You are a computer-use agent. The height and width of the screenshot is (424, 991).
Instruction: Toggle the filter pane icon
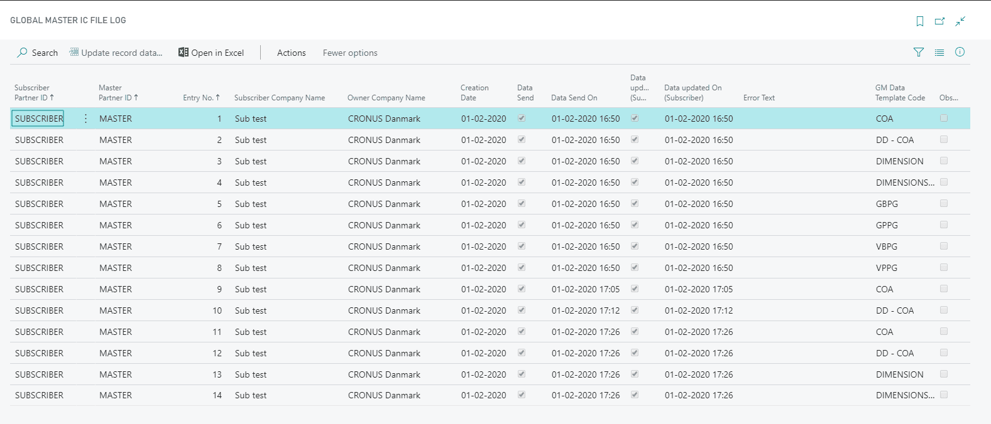click(x=919, y=53)
